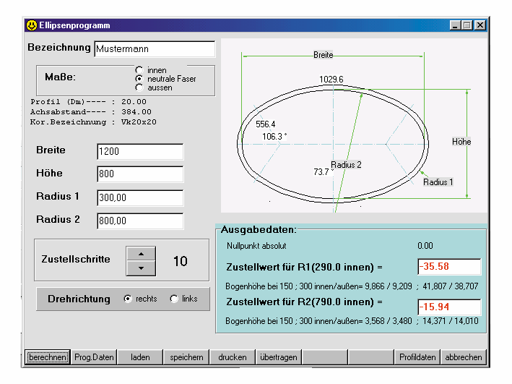This screenshot has height=384, width=512.
Task: Click the 1029.6 dimension in the ellipse drawing
Action: (x=331, y=80)
